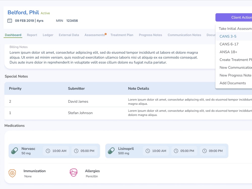
Task: Click the Immunization shield icon
Action: point(12,173)
